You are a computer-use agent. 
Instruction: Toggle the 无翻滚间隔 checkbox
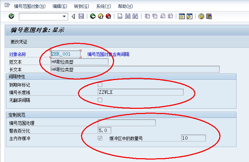coord(100,100)
